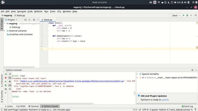Open the Edit menu
198x111 pixels.
(7, 11)
